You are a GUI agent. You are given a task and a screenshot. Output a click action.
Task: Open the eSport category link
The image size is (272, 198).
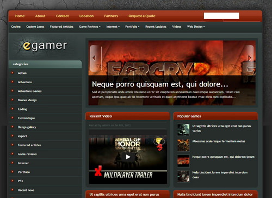pos(22,136)
